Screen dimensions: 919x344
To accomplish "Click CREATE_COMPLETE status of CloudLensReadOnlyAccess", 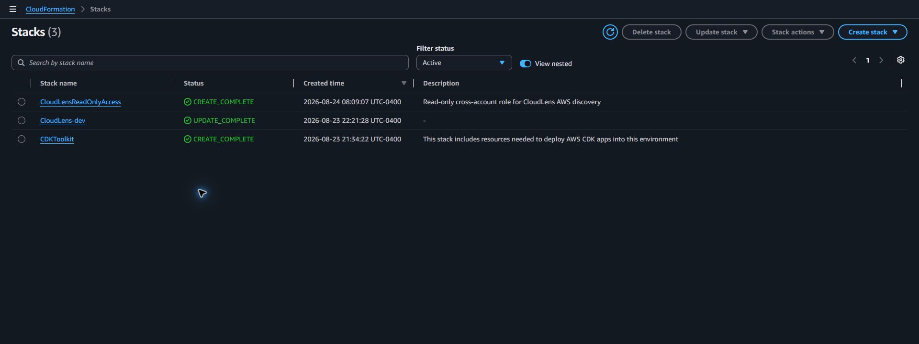I will (224, 102).
